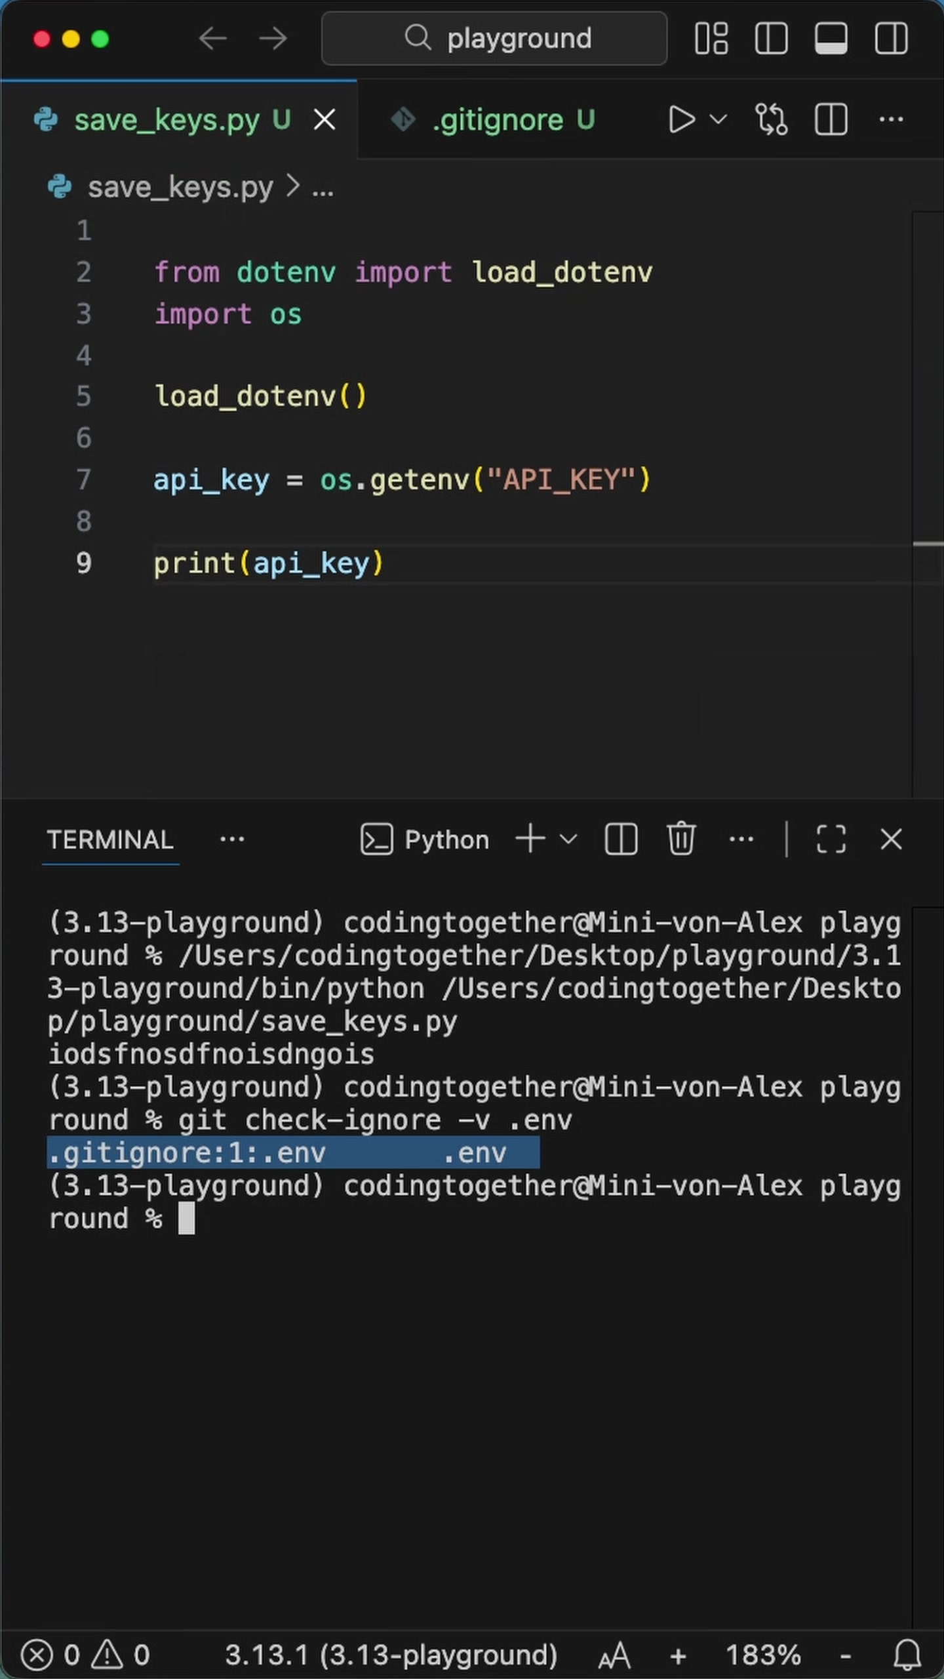The image size is (944, 1679).
Task: Expand the run options dropdown arrow
Action: [x=718, y=119]
